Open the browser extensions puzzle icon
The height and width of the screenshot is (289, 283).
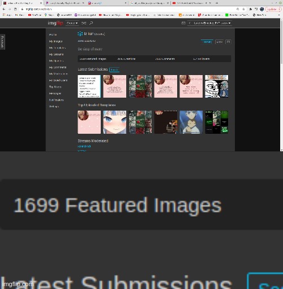[x=251, y=9]
